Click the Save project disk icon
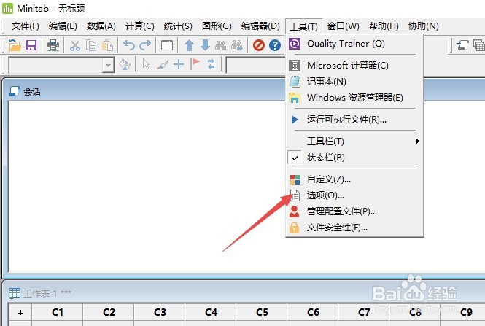 click(31, 45)
